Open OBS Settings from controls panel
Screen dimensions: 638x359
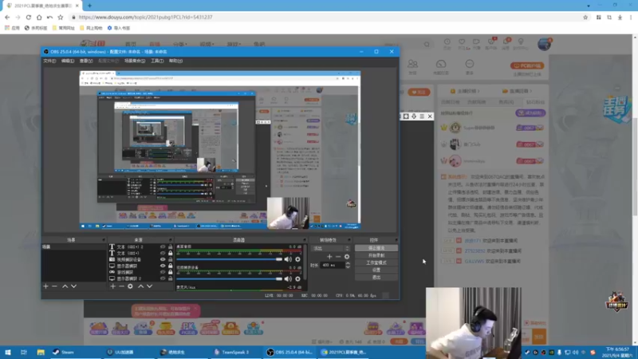pos(376,270)
